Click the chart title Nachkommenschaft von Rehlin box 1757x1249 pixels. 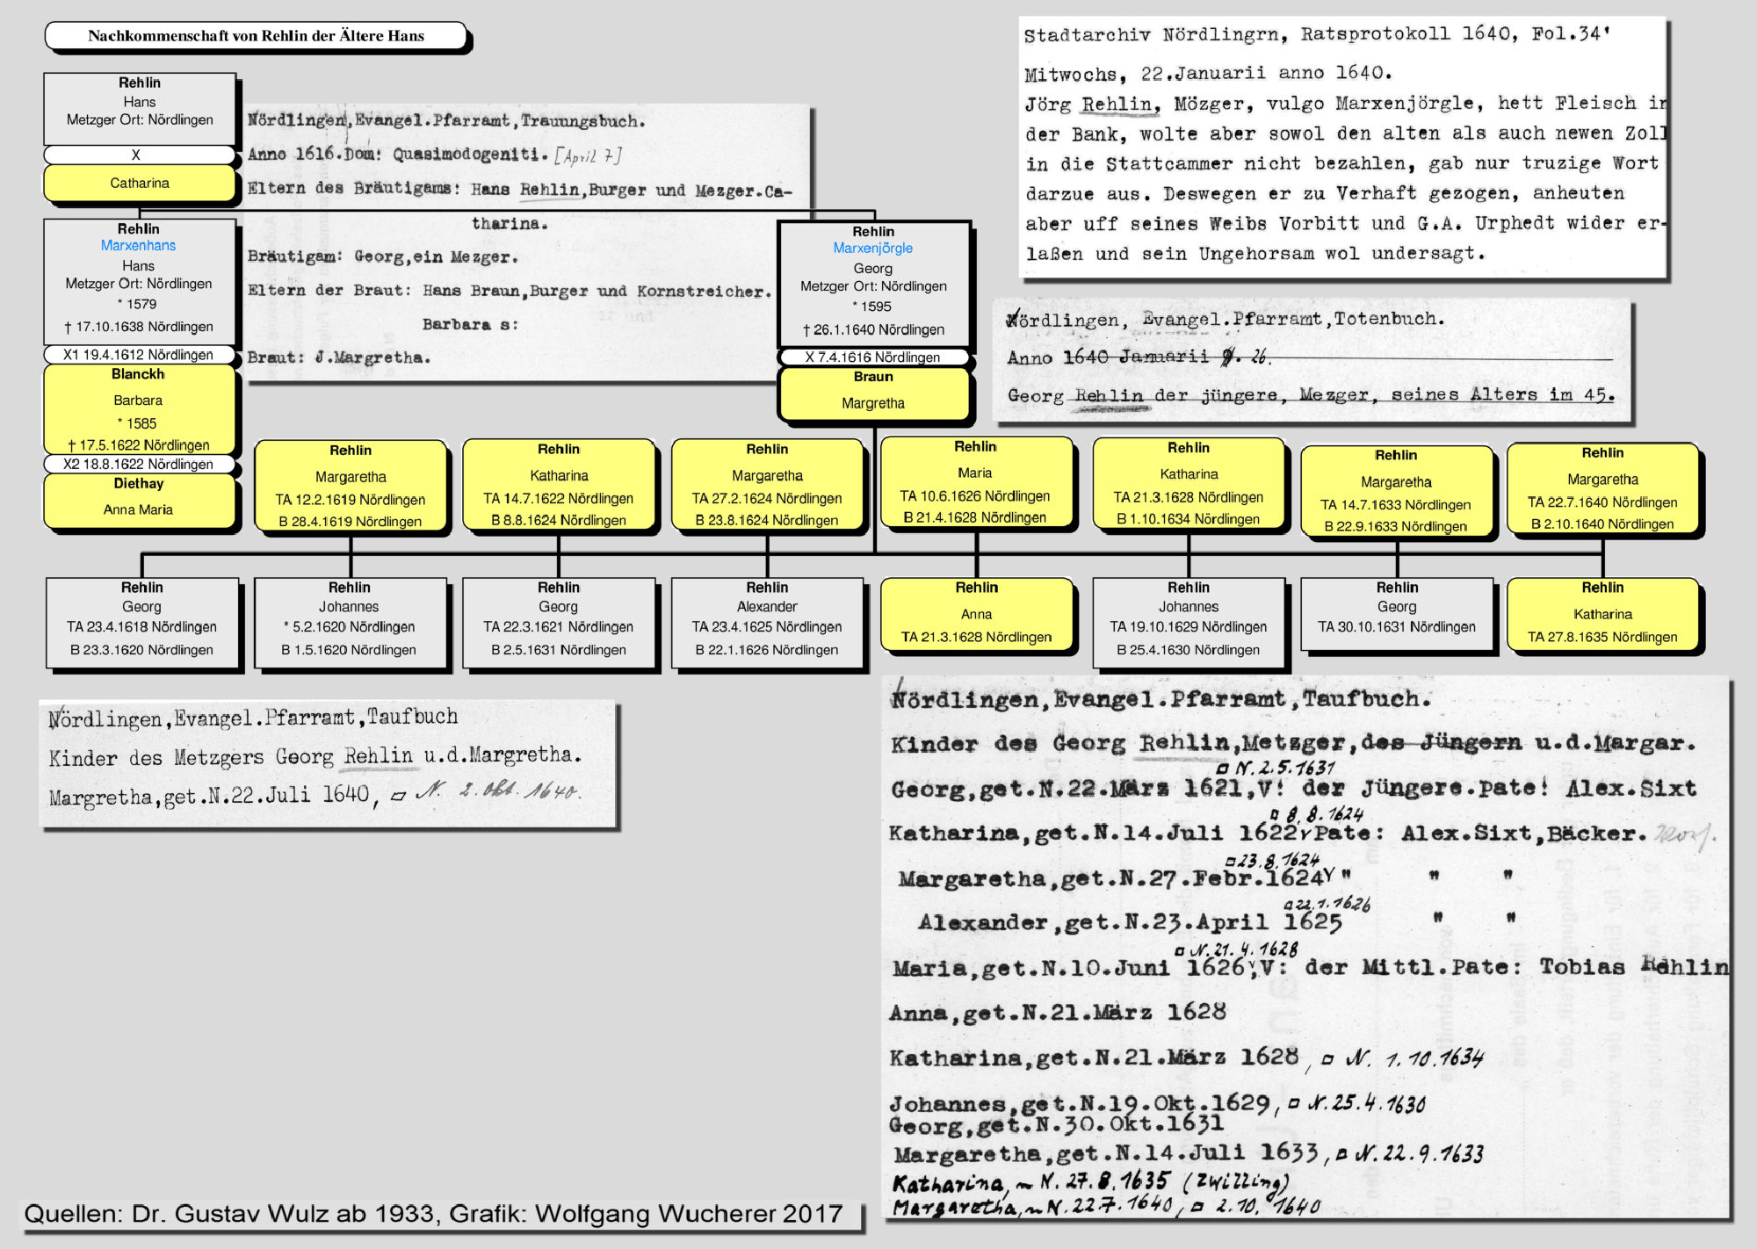coord(256,36)
